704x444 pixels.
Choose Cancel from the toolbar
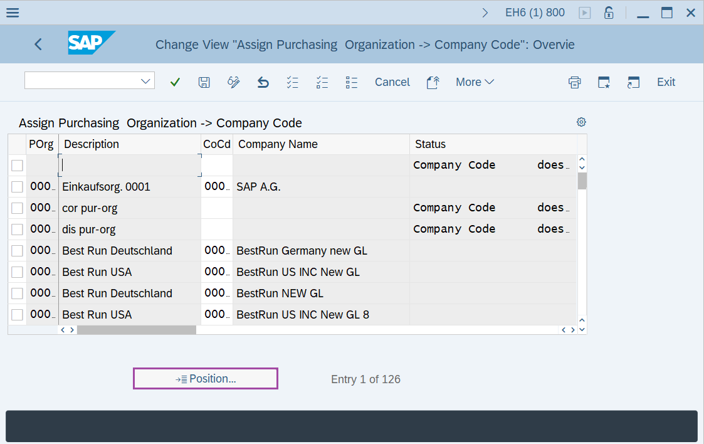(x=392, y=82)
